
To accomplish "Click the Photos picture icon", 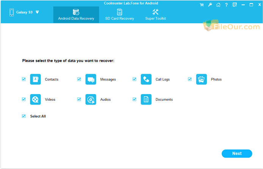I will click(x=202, y=79).
